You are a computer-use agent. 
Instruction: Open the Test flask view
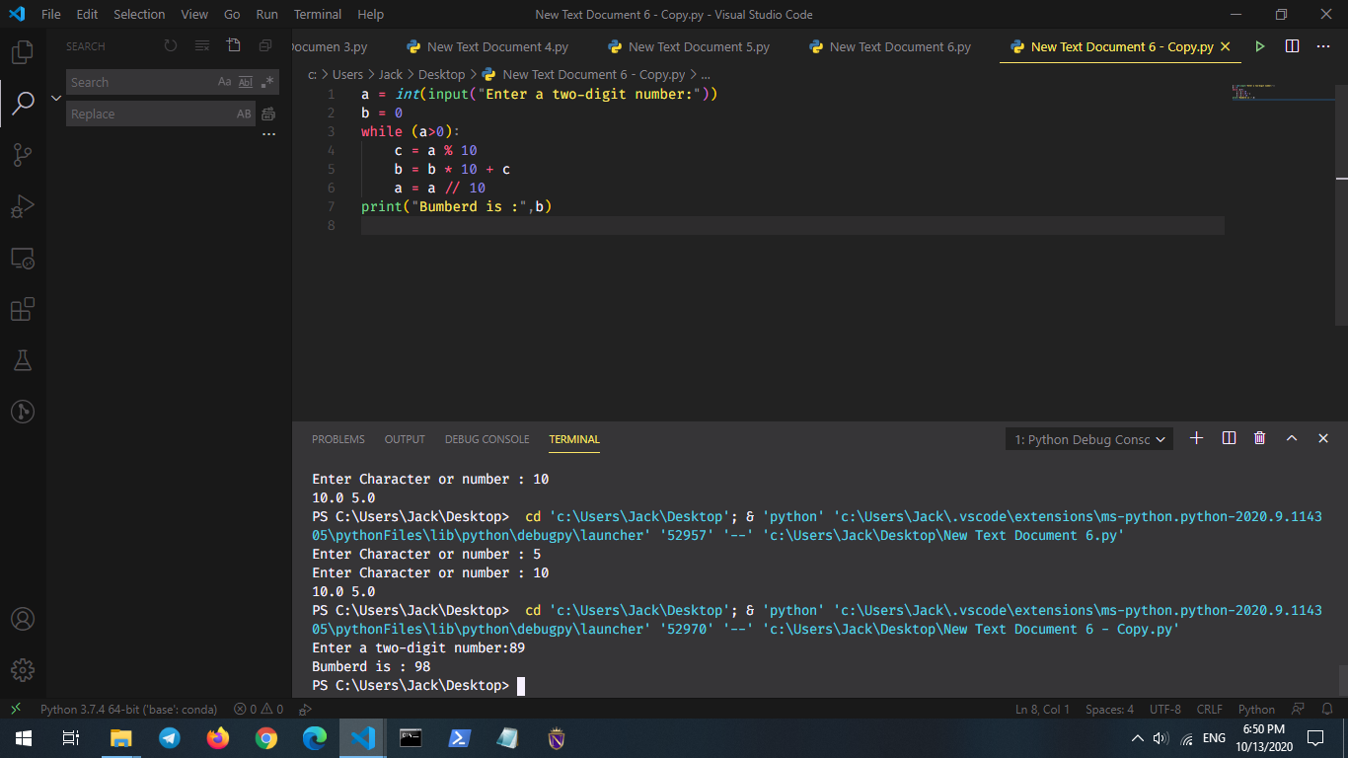click(22, 360)
